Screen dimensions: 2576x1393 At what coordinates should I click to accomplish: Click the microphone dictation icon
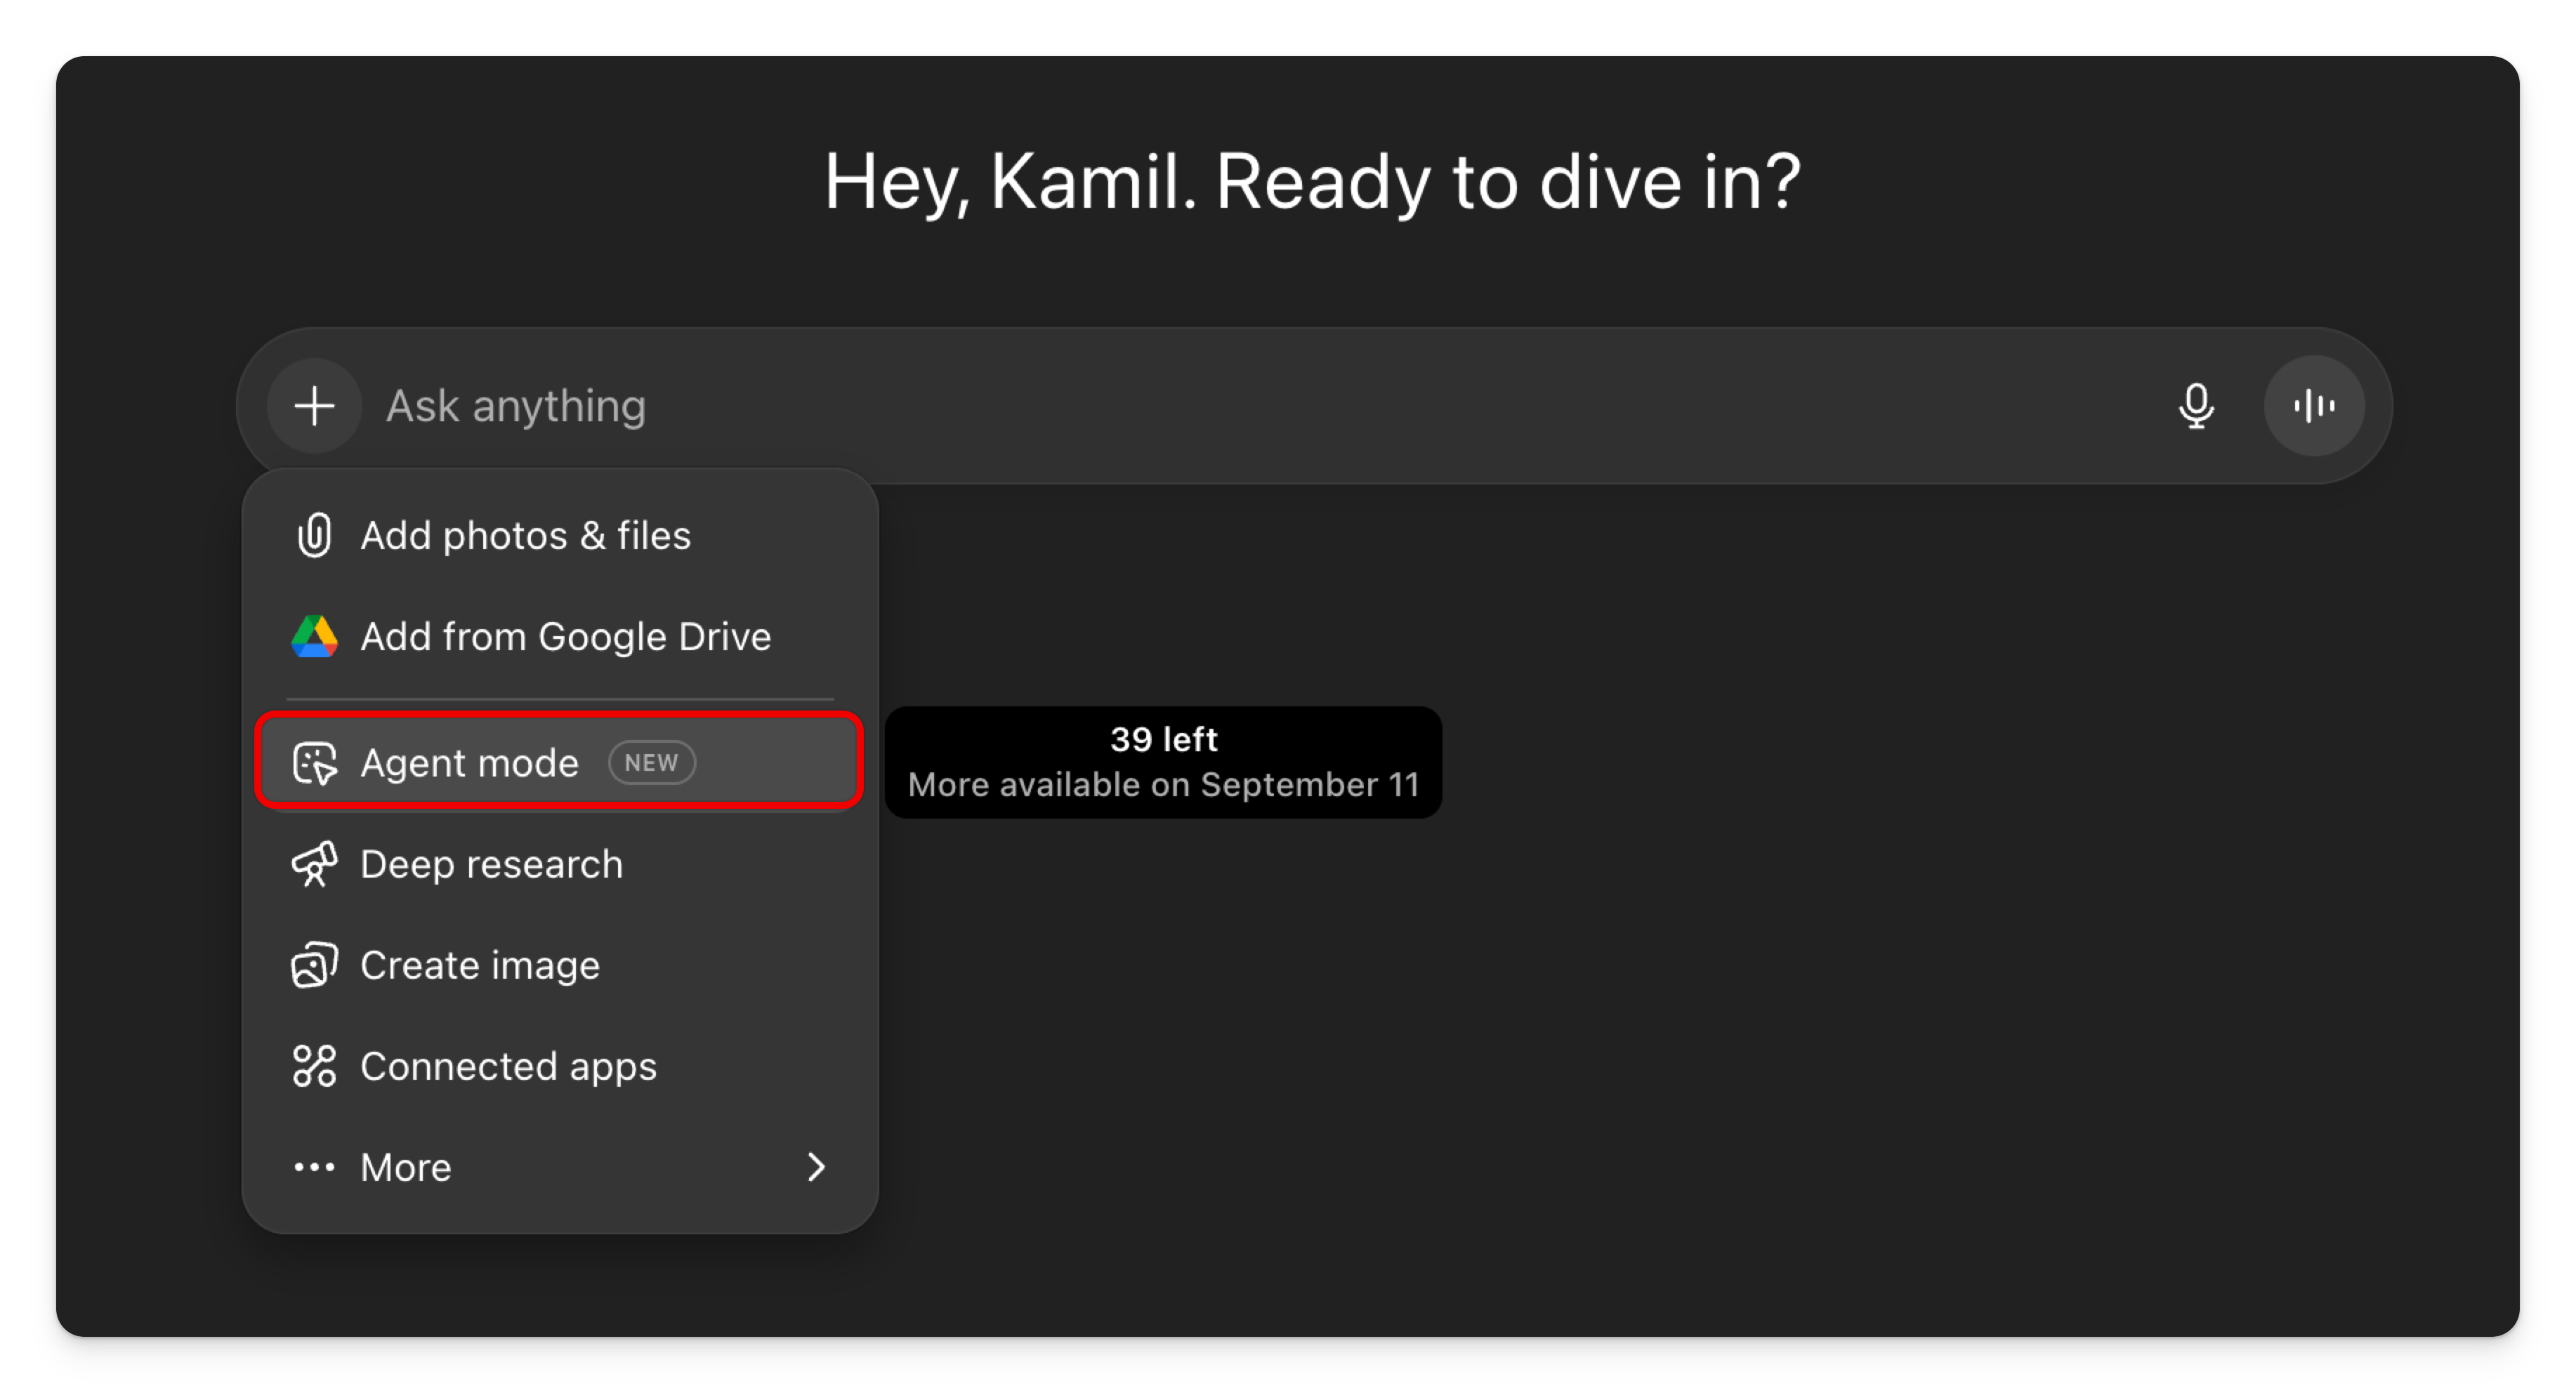pyautogui.click(x=2195, y=406)
